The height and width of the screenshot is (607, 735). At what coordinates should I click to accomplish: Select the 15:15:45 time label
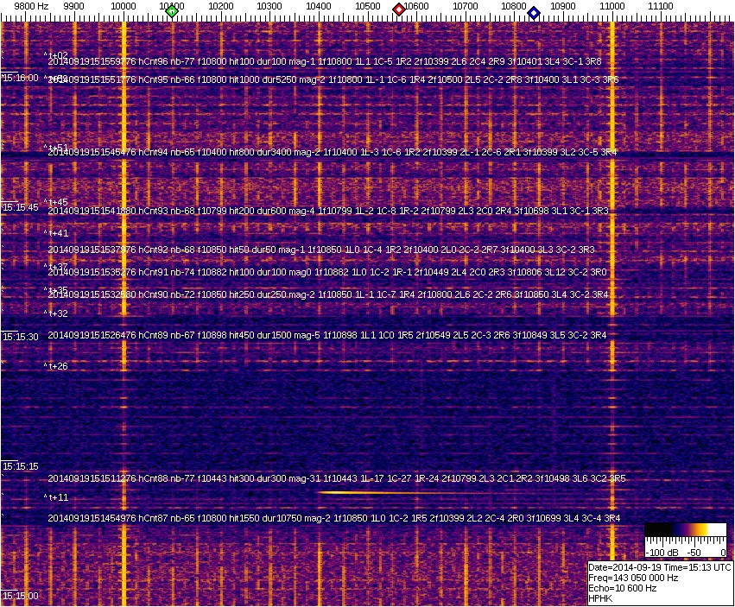pos(21,207)
